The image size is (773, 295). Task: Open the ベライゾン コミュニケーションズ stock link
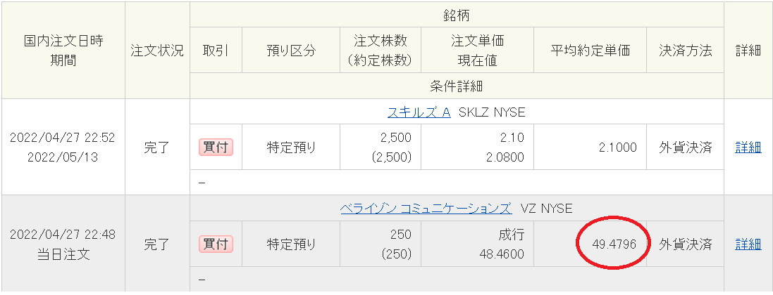425,209
